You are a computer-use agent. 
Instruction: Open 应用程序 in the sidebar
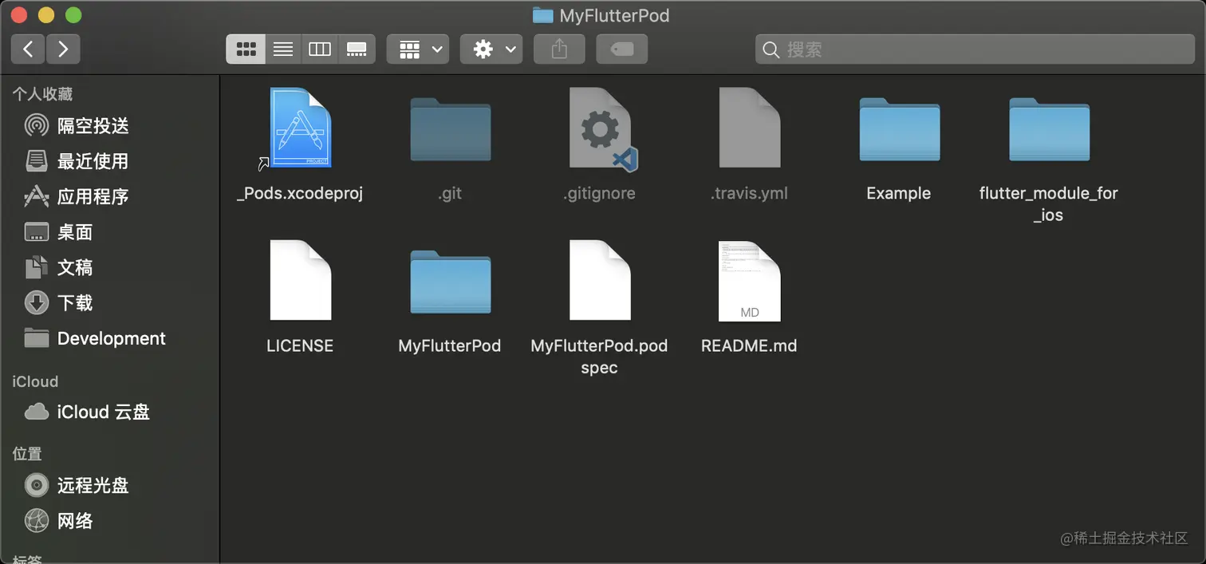click(x=77, y=196)
